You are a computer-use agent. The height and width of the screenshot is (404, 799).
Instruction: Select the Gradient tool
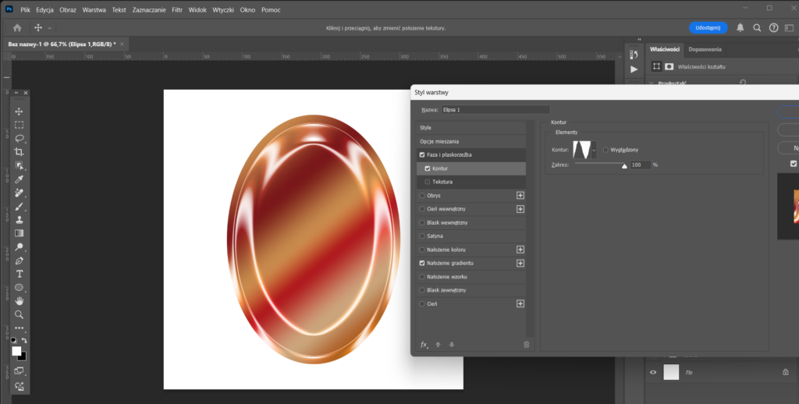tap(19, 233)
